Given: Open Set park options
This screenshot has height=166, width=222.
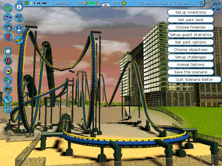Looking at the screenshot, I should [x=191, y=42].
